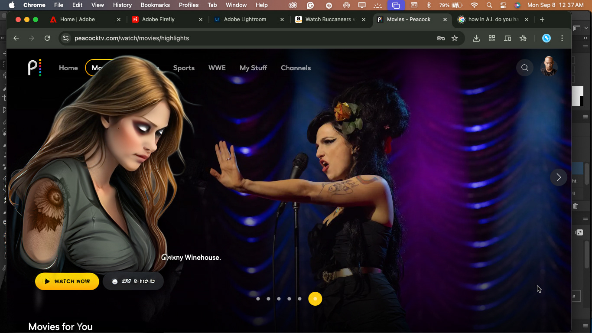The width and height of the screenshot is (592, 333).
Task: Open Peacock search magnifier
Action: pyautogui.click(x=524, y=68)
